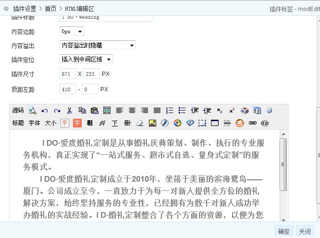320x238 pixels.
Task: Clear formatting with the eraser icon
Action: (x=140, y=123)
